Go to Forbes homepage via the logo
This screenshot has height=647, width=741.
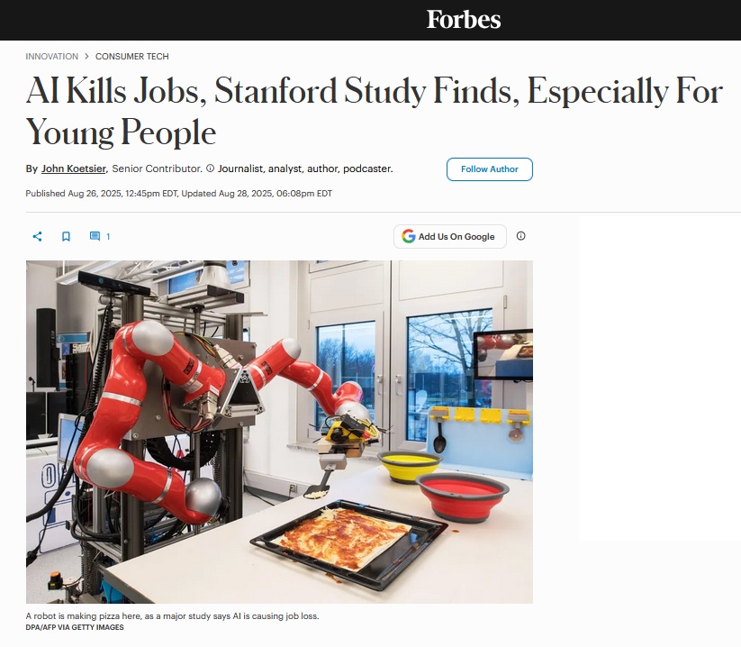(x=464, y=20)
